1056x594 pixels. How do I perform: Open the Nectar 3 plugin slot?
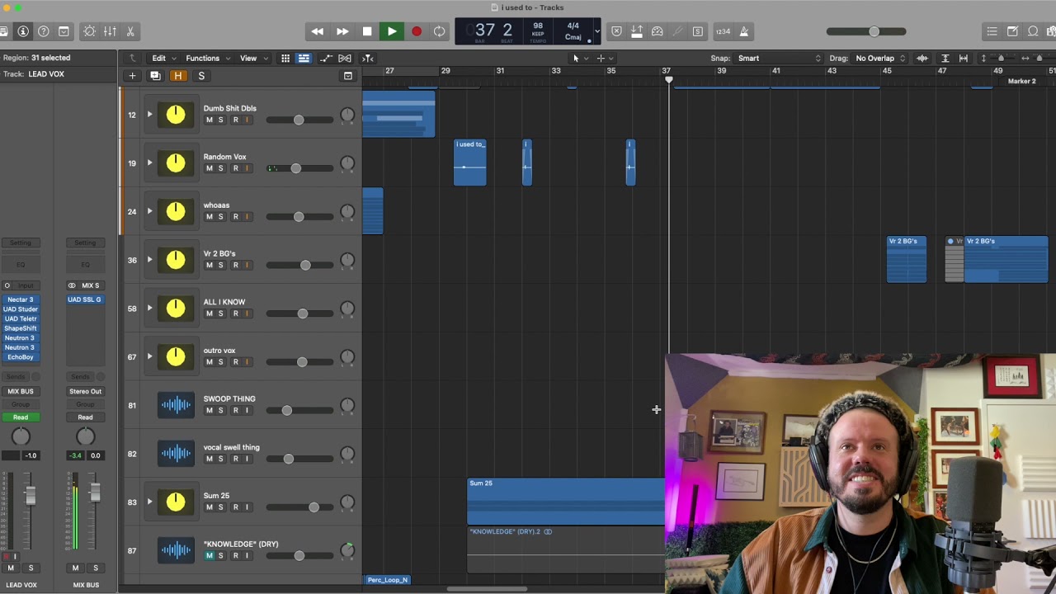[21, 299]
